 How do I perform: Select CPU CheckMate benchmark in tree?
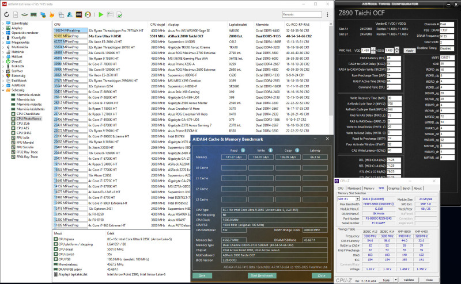coord(28,114)
